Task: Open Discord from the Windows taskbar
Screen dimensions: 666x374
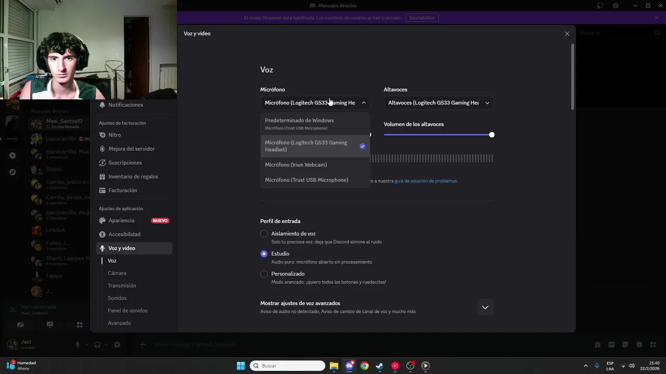Action: 350,366
